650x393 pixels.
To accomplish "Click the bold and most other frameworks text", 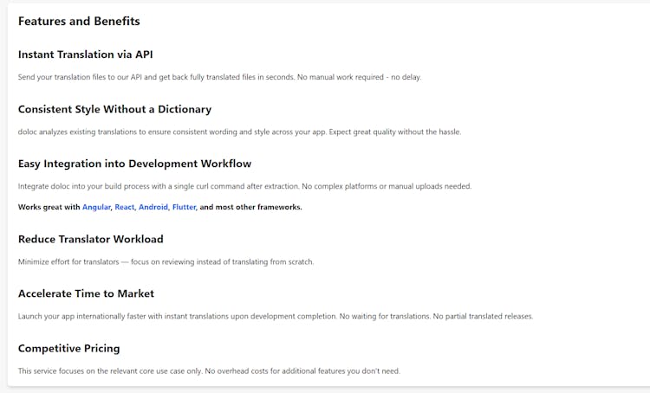I will click(250, 207).
